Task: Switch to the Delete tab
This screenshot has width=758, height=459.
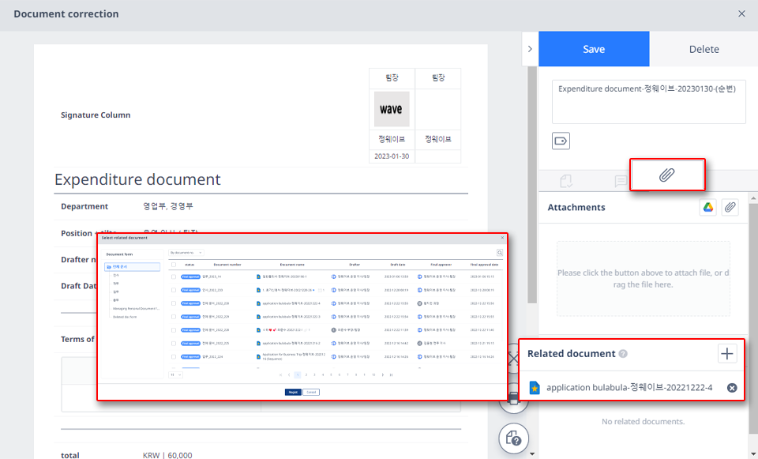Action: point(702,48)
